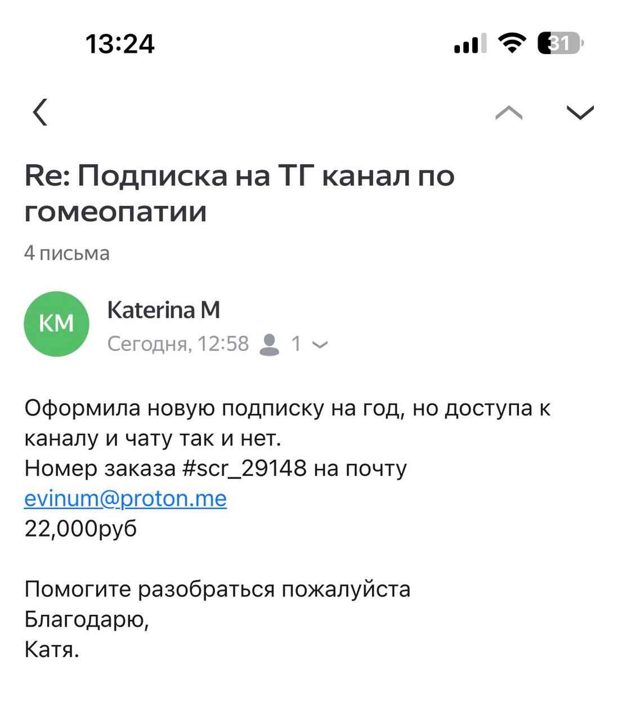Tap the recipients person icon
Image resolution: width=640 pixels, height=720 pixels.
pyautogui.click(x=270, y=344)
